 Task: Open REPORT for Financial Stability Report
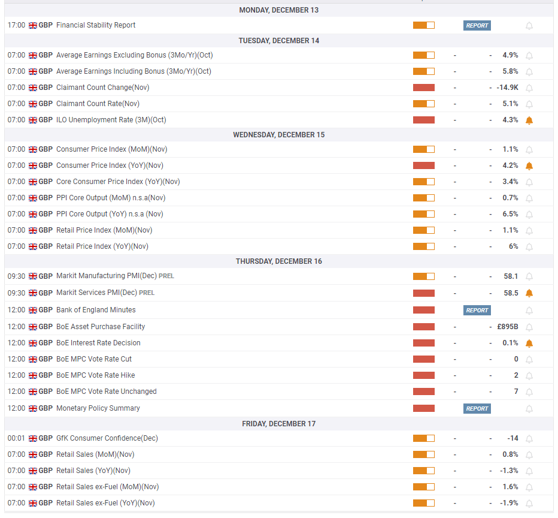click(477, 25)
